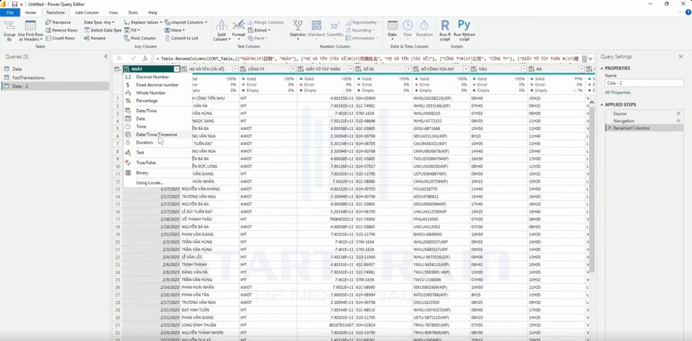Open filter dropdown of CÔNG TY column
Screen dimensions: 692x341
coord(292,69)
